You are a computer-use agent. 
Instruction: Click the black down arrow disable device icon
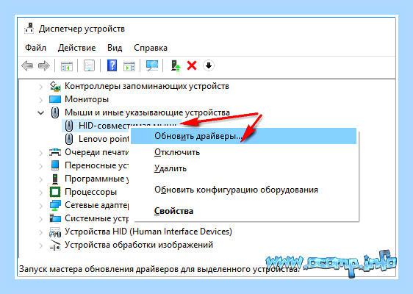[209, 65]
